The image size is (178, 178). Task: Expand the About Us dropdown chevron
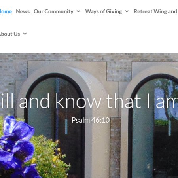tap(25, 34)
